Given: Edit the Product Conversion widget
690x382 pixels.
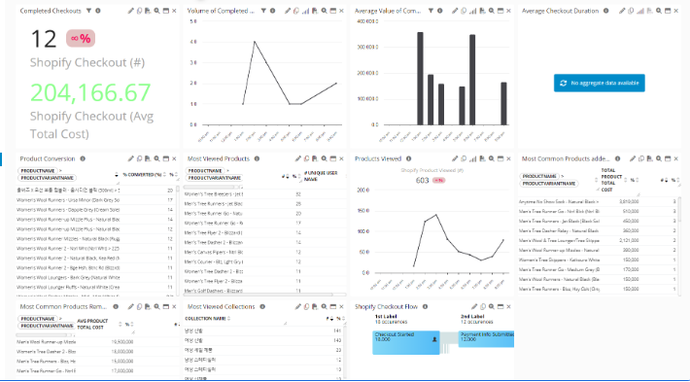Looking at the screenshot, I should pos(130,158).
